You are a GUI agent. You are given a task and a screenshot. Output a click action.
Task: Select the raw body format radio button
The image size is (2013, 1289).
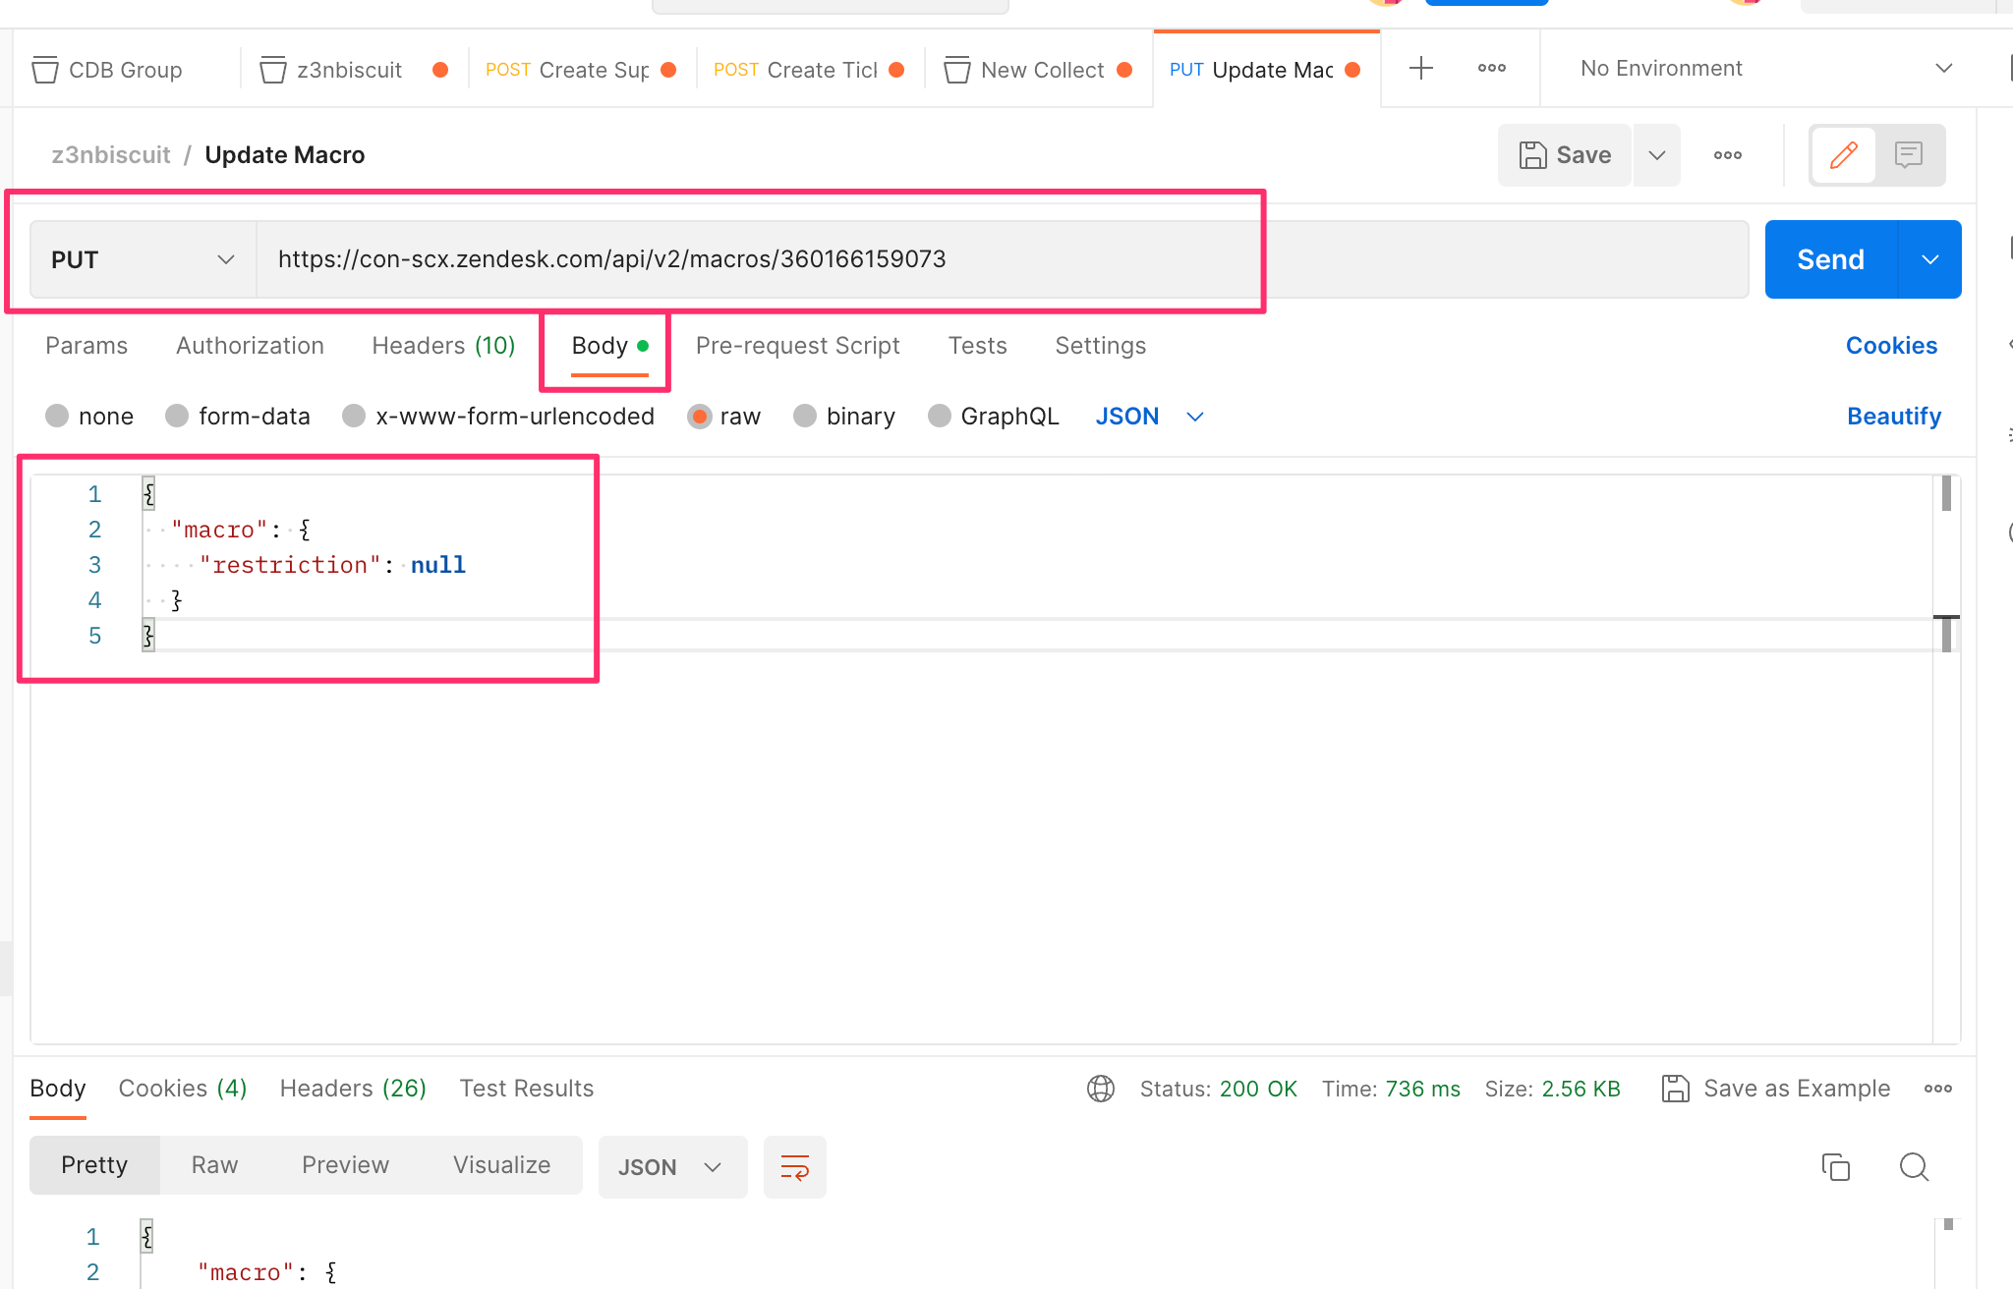[699, 416]
